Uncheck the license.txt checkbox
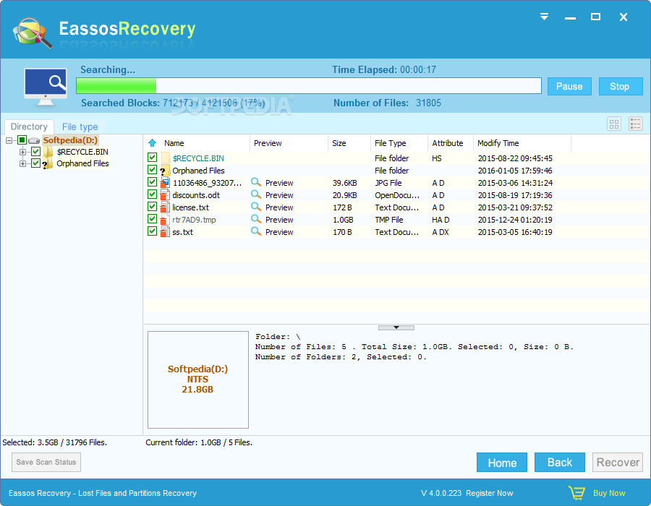This screenshot has width=651, height=506. [153, 207]
